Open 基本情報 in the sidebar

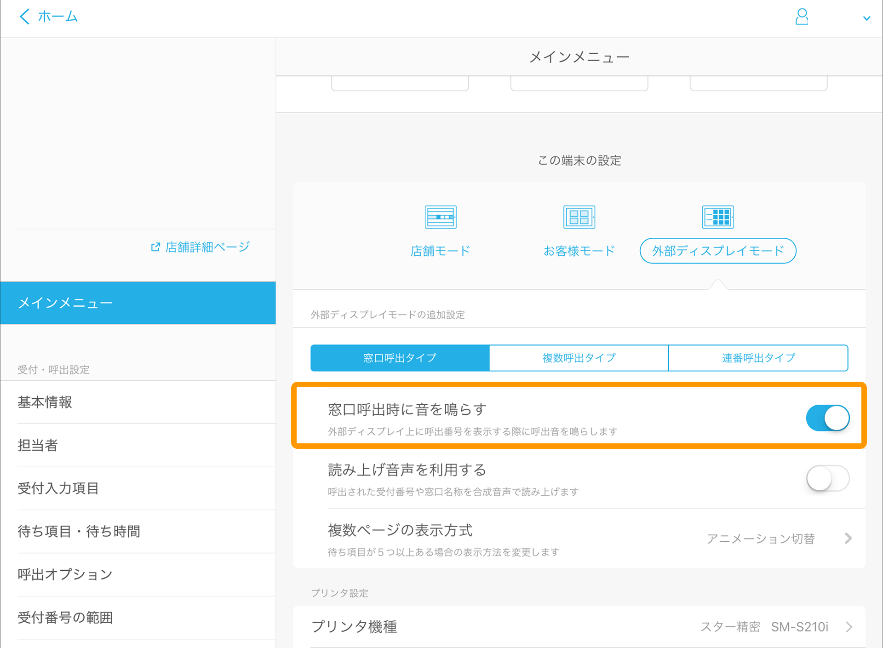[x=138, y=402]
